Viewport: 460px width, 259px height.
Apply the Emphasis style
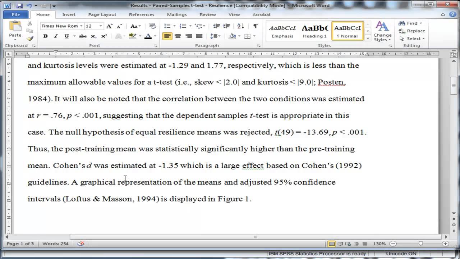click(282, 31)
